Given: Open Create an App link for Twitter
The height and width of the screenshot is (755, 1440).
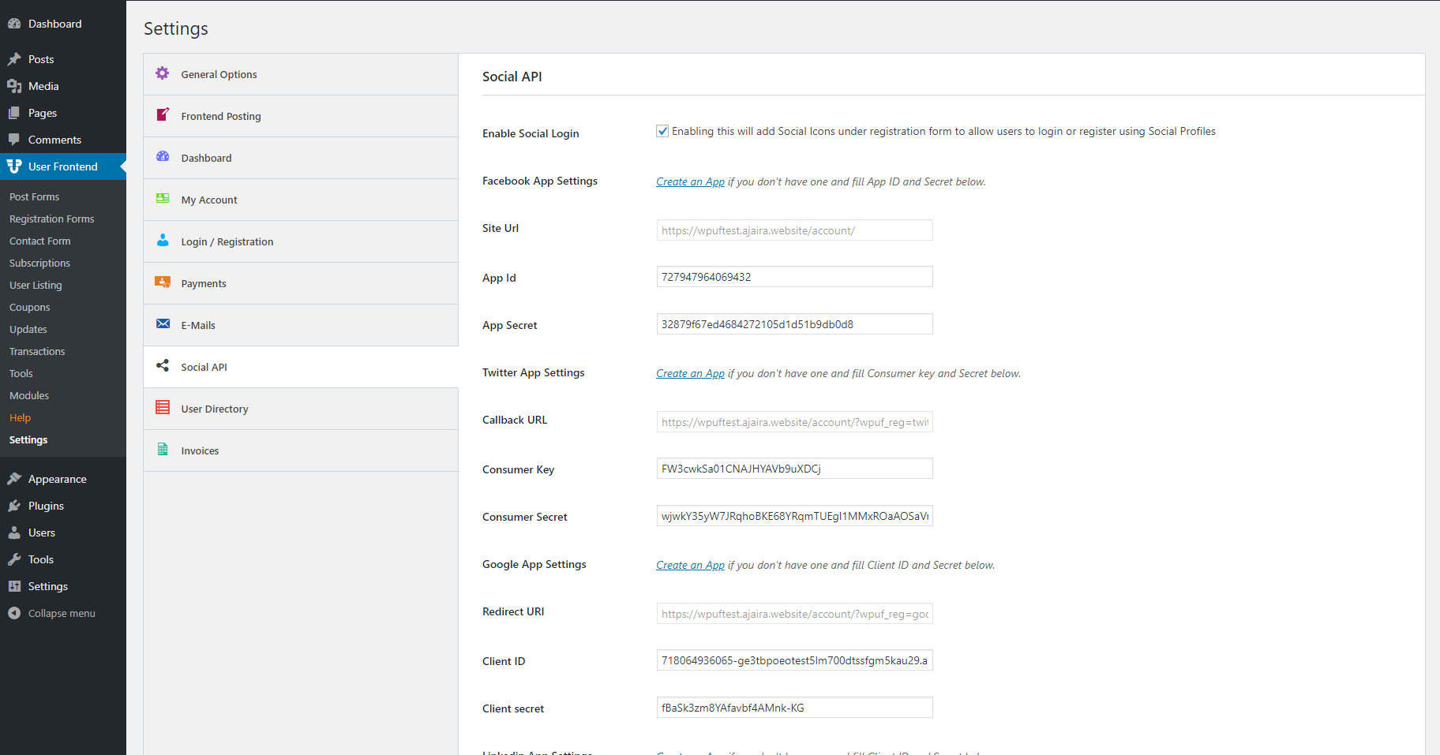Looking at the screenshot, I should coord(690,373).
